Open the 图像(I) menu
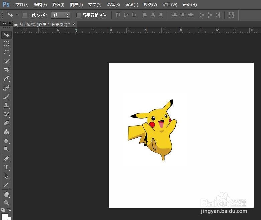Image resolution: width=261 pixels, height=220 pixels. click(58, 5)
